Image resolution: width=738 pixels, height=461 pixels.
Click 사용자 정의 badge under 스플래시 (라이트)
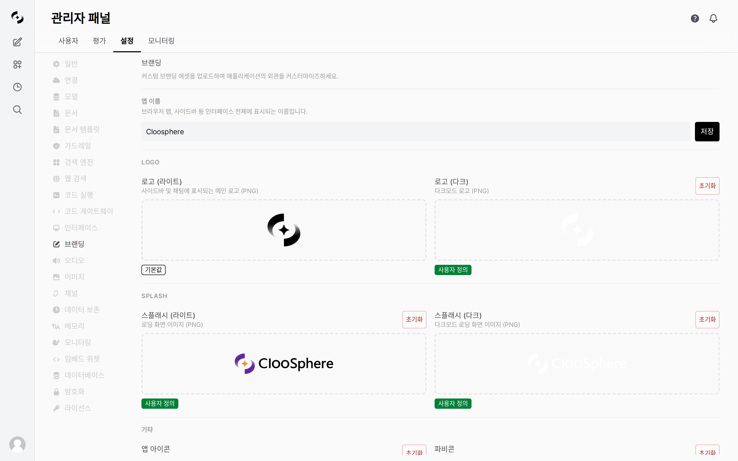pos(159,403)
